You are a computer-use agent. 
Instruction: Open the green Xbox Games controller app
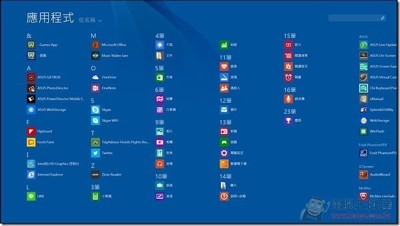click(x=229, y=142)
